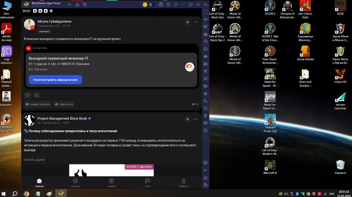Click the airplane mode icon in BlueStacks sidebar

pyautogui.click(x=206, y=93)
